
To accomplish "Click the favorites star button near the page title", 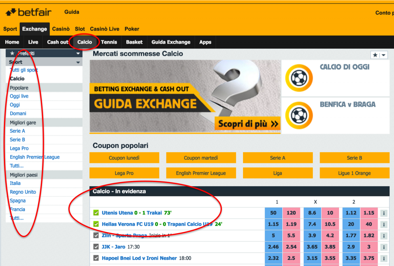I will pyautogui.click(x=375, y=55).
